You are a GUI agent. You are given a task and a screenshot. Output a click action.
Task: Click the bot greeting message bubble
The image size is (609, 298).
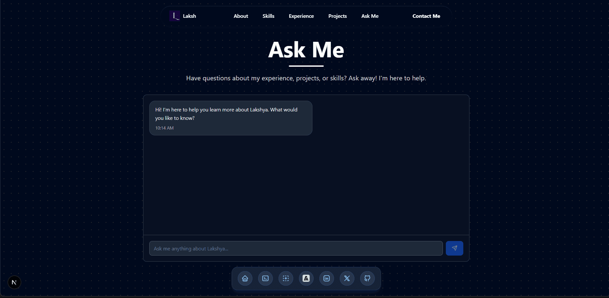(231, 118)
